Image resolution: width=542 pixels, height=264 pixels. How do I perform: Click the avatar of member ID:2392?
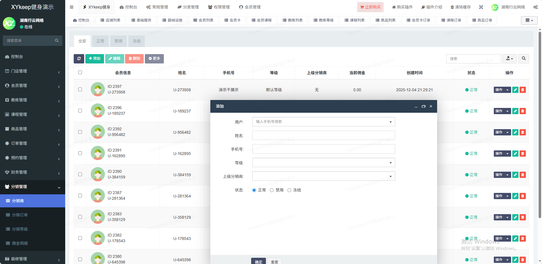pyautogui.click(x=98, y=132)
